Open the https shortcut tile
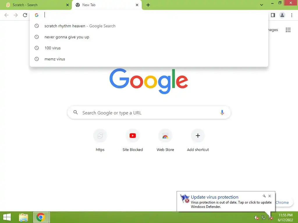 [100, 140]
